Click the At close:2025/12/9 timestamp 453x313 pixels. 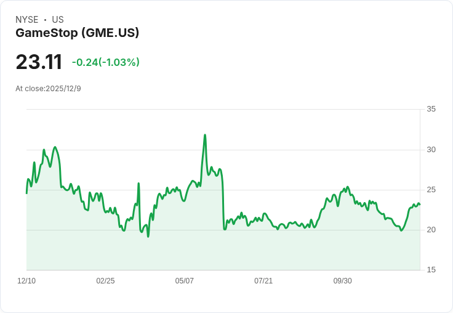48,89
